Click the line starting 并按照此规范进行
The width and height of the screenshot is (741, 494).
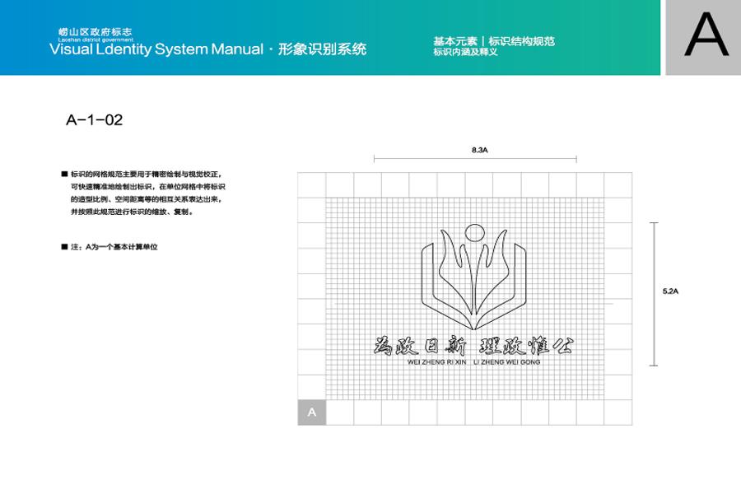point(133,212)
